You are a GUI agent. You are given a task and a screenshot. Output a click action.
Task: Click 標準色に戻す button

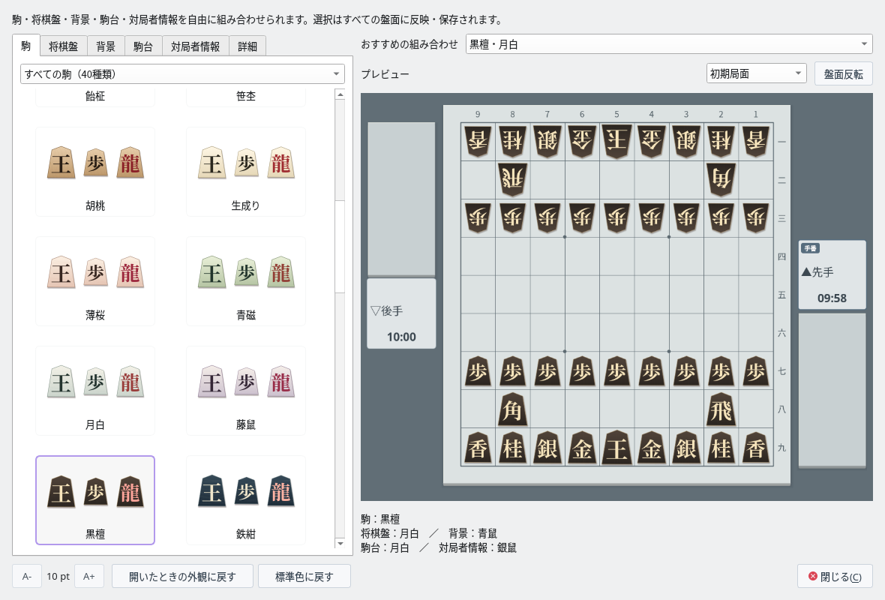tap(304, 576)
